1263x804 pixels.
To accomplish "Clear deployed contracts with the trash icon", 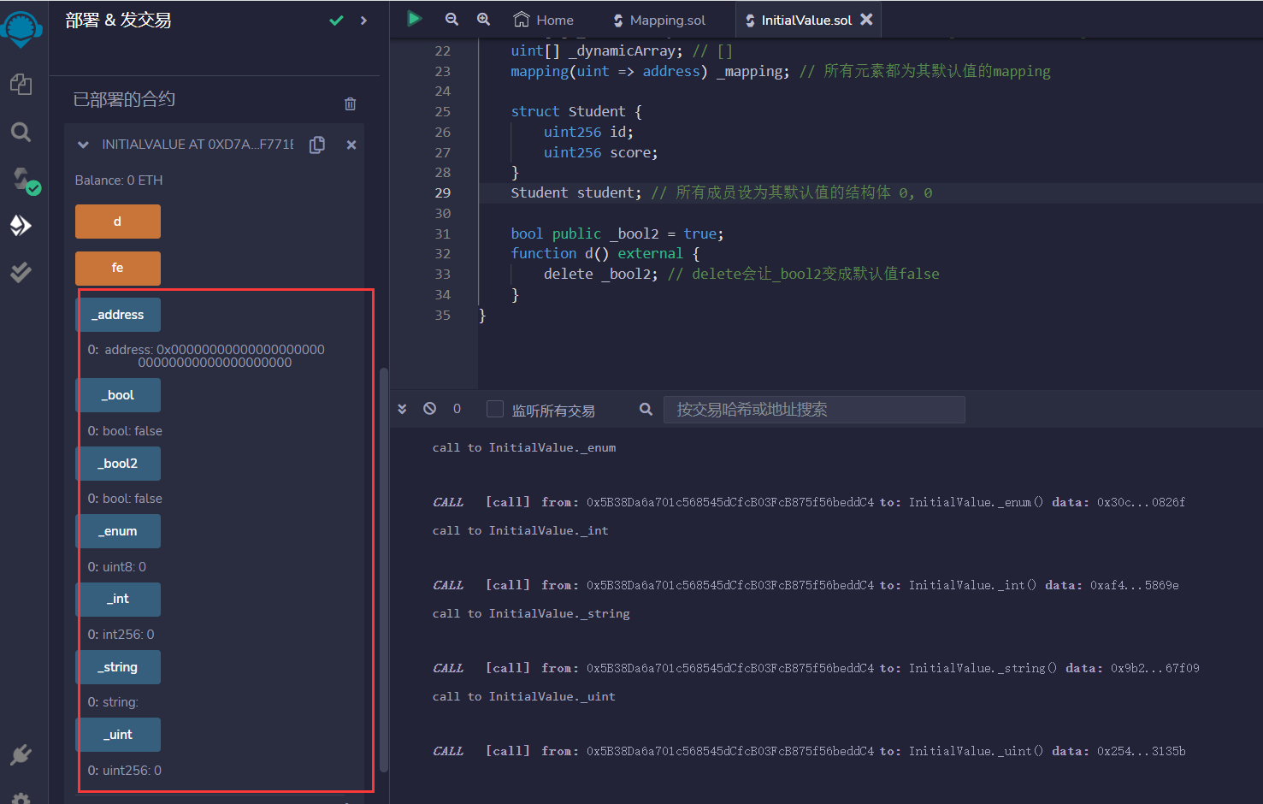I will click(350, 103).
